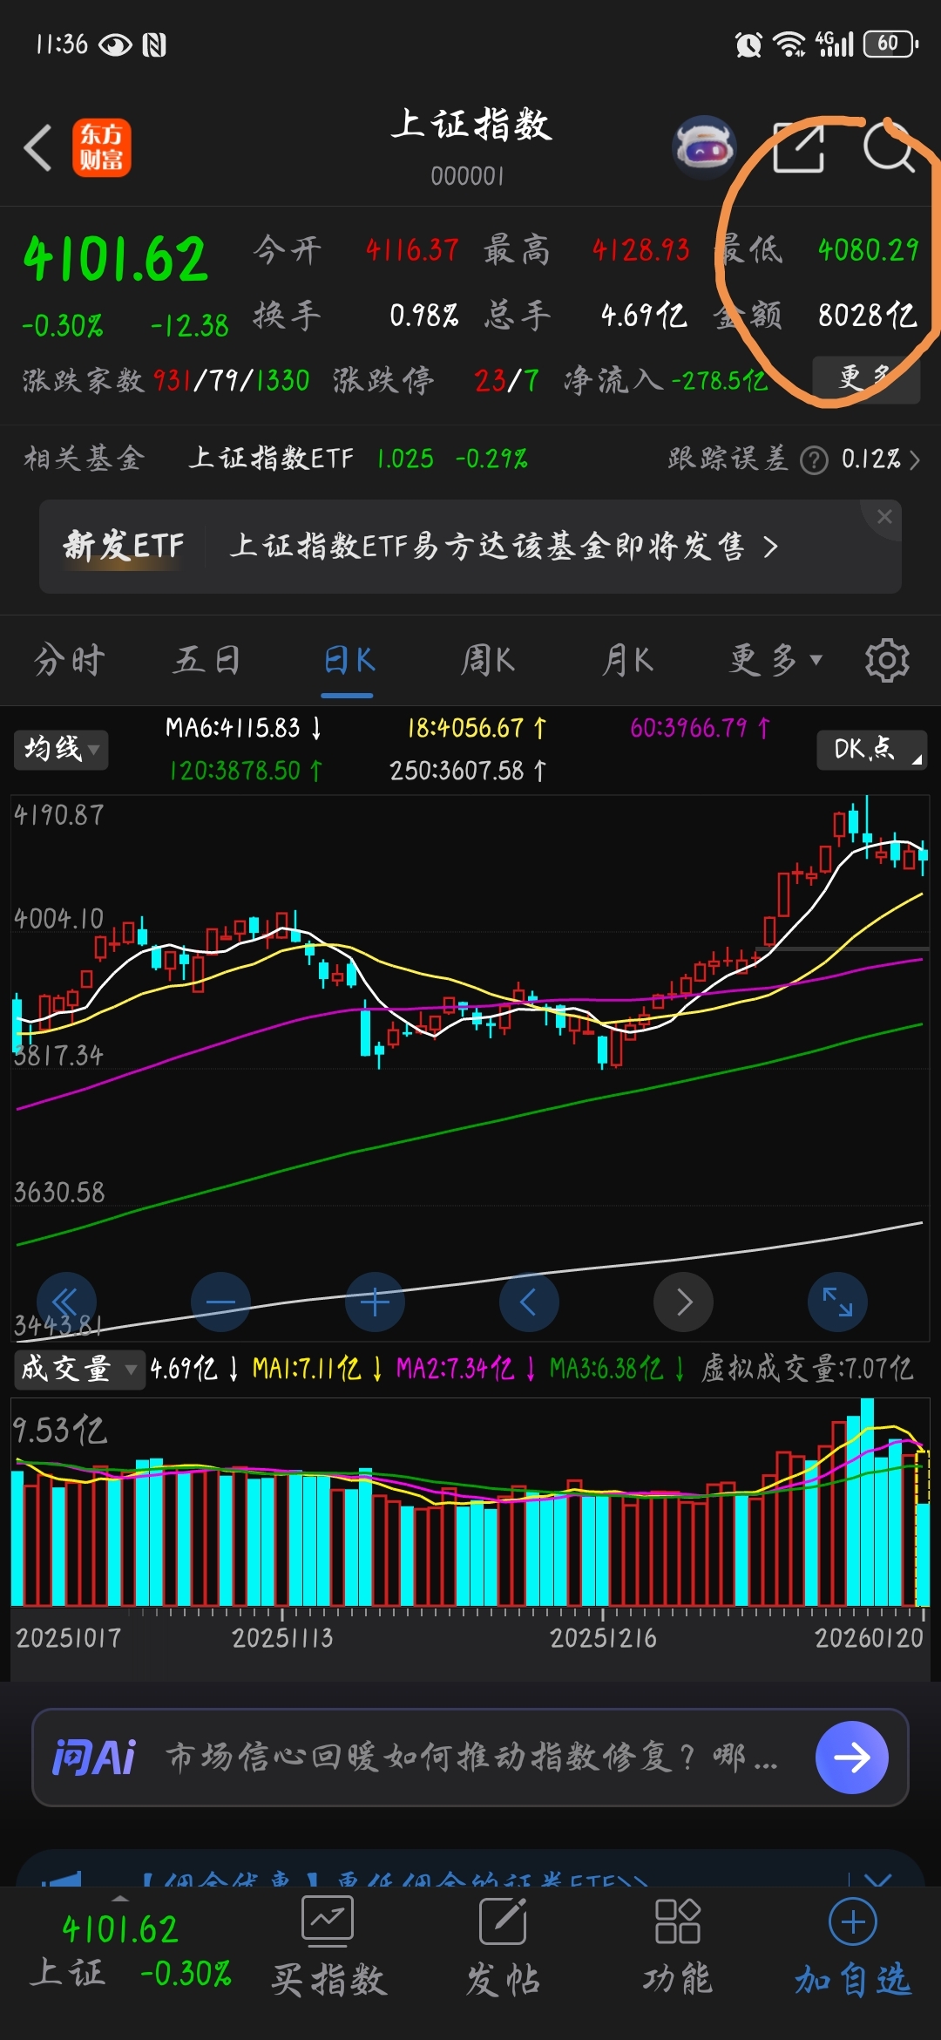Screen dimensions: 941x2040
Task: Select the 日K tab
Action: [x=348, y=660]
